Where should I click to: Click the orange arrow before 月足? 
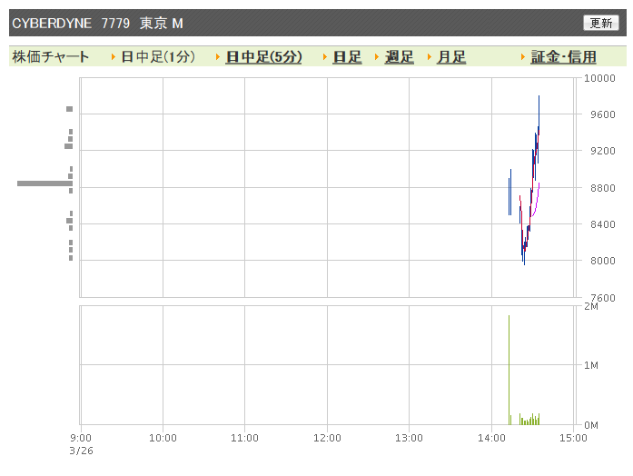[x=430, y=57]
